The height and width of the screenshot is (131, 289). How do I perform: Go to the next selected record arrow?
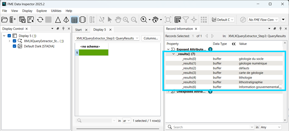pos(212,36)
